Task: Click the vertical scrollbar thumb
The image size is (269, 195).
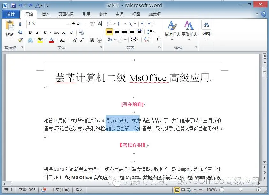Action: pyautogui.click(x=265, y=72)
